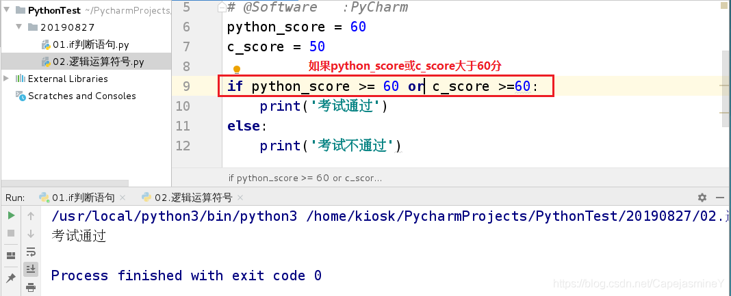Close the 02.逻辑运算符号 Run tab
This screenshot has height=296, width=731.
coord(240,198)
